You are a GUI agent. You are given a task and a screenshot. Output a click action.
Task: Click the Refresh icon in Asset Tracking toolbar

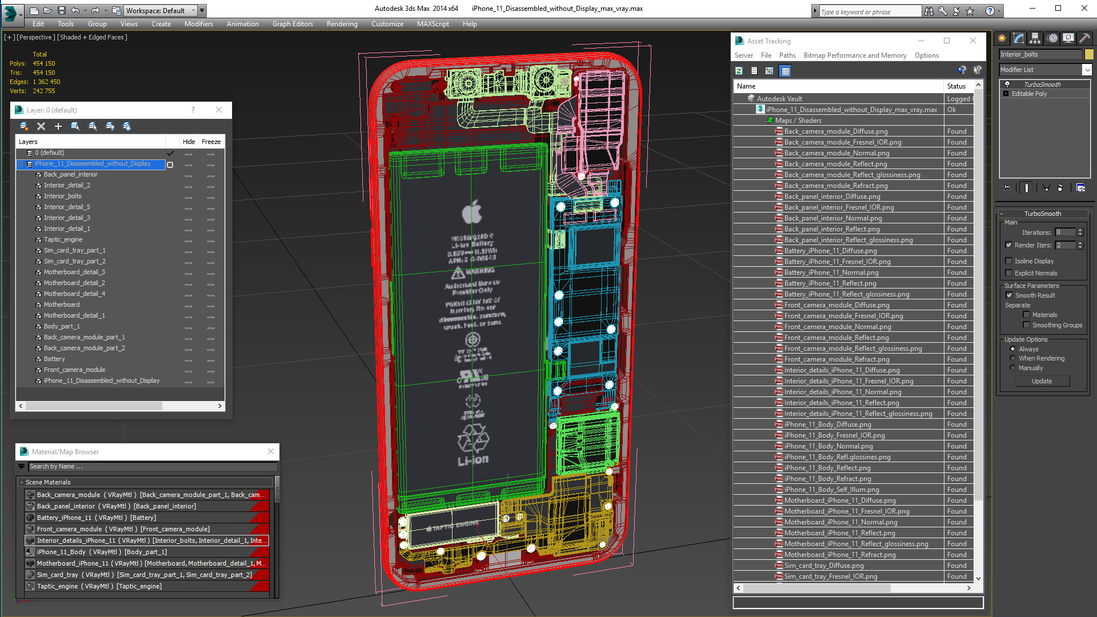(x=739, y=71)
